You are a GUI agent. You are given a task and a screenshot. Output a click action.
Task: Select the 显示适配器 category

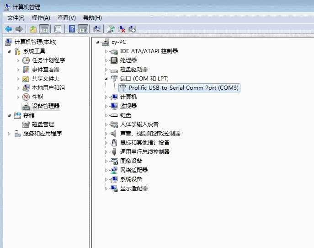[x=134, y=189]
